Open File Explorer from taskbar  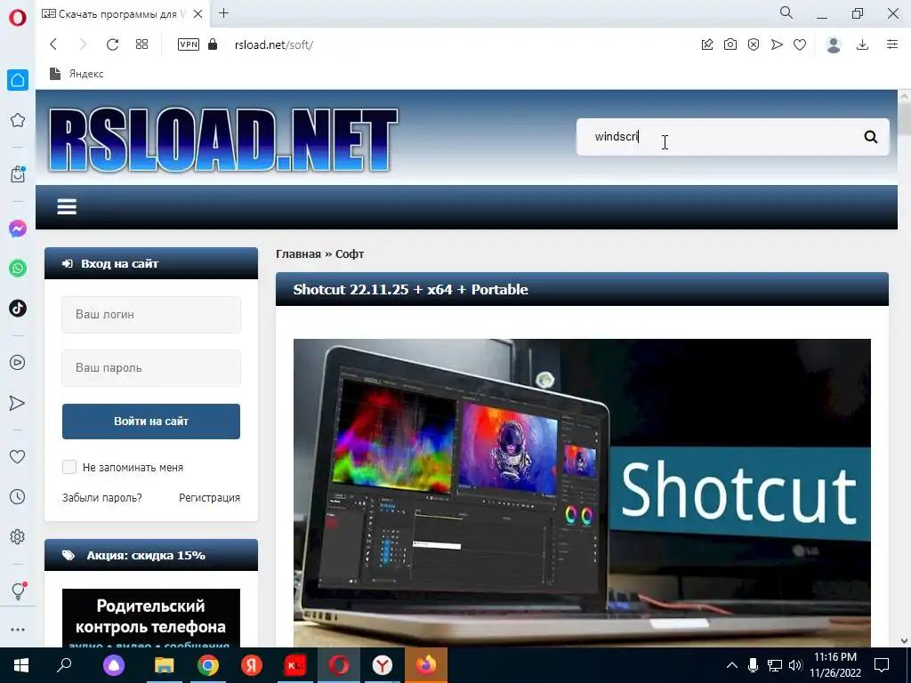(164, 665)
